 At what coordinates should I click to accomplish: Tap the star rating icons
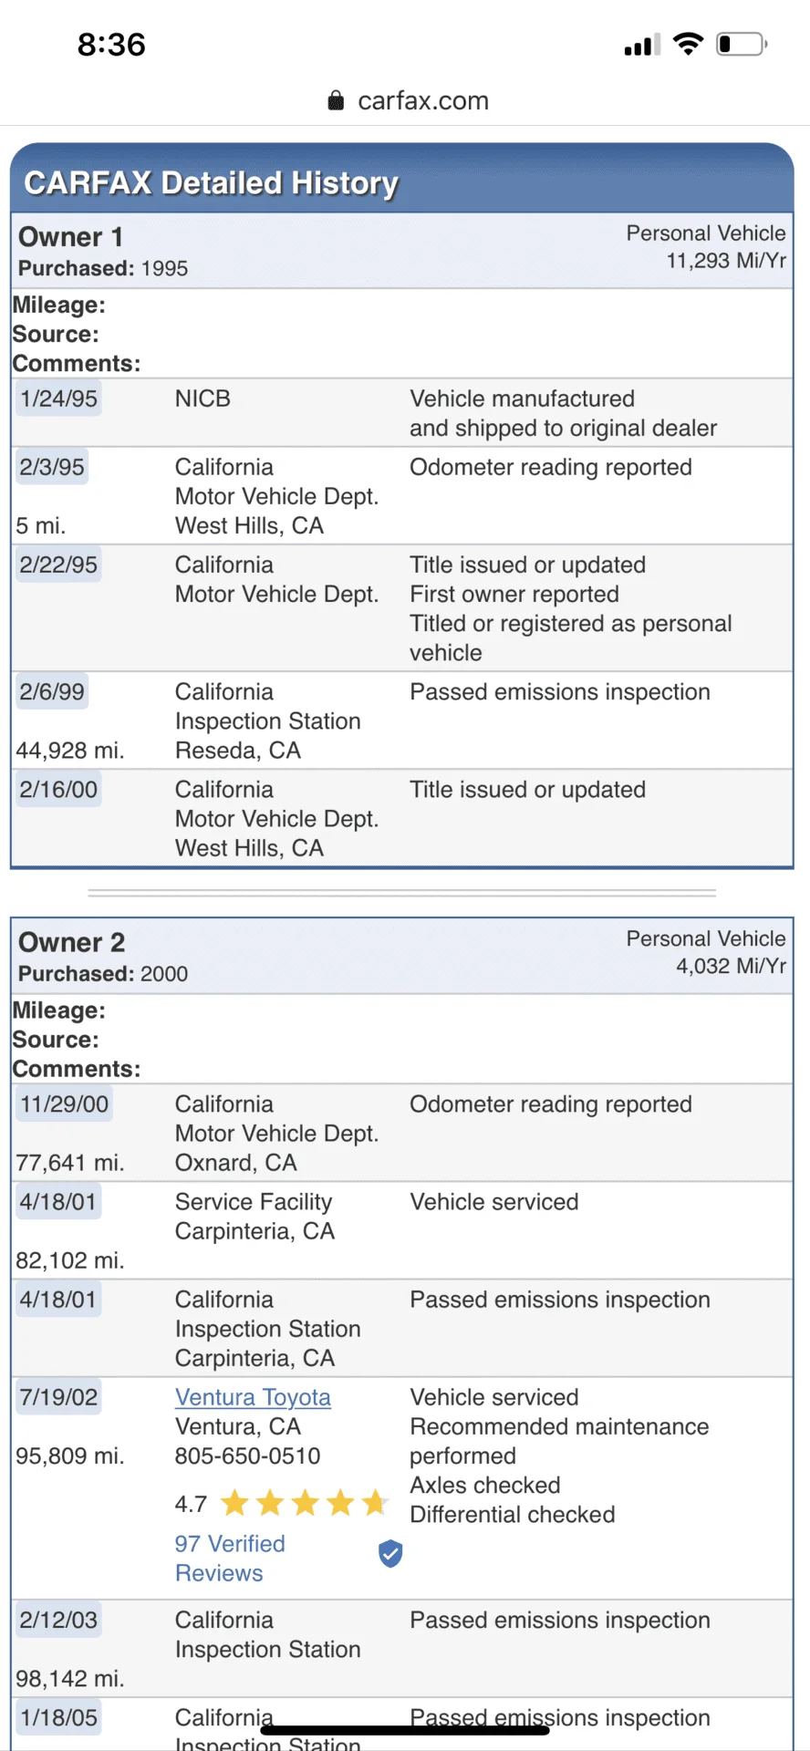[x=305, y=1502]
